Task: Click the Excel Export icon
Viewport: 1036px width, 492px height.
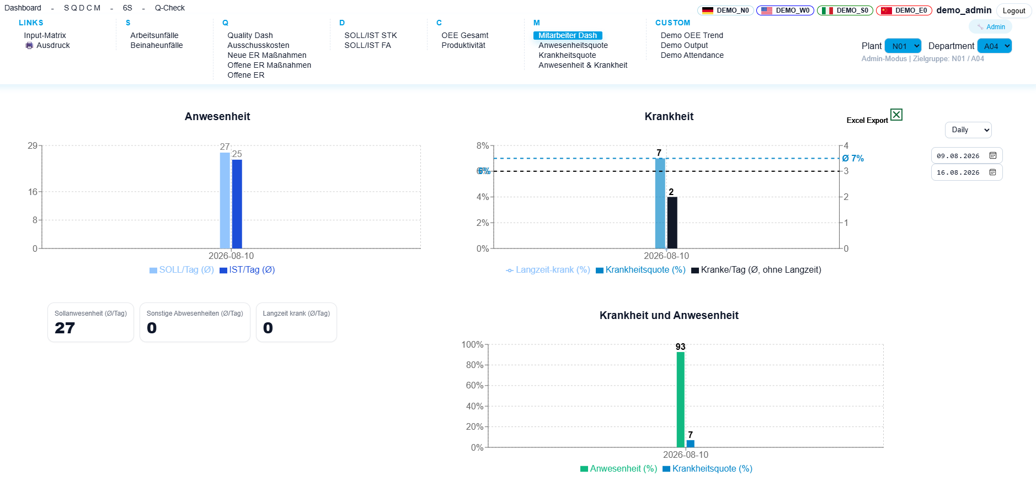Action: (896, 115)
